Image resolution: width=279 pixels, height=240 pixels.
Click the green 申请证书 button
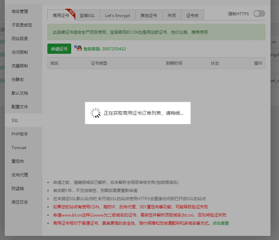coord(59,49)
